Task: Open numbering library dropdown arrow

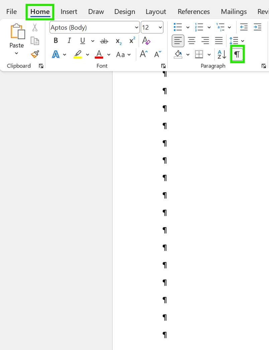Action: point(209,27)
